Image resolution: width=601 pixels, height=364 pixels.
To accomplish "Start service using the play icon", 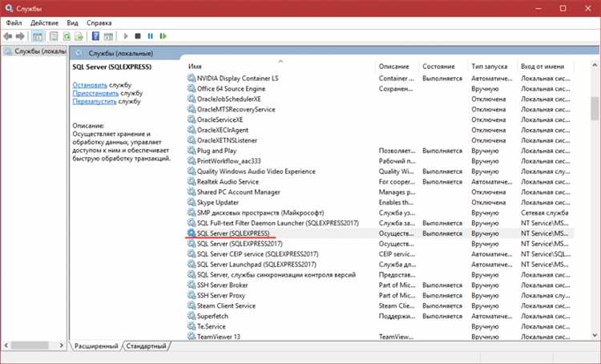I will [126, 36].
